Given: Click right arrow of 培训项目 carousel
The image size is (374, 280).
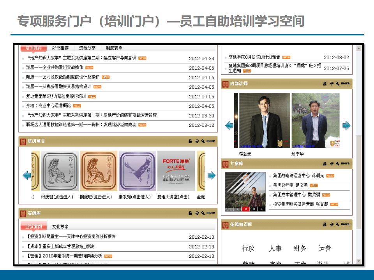Looking at the screenshot, I should tap(211, 175).
